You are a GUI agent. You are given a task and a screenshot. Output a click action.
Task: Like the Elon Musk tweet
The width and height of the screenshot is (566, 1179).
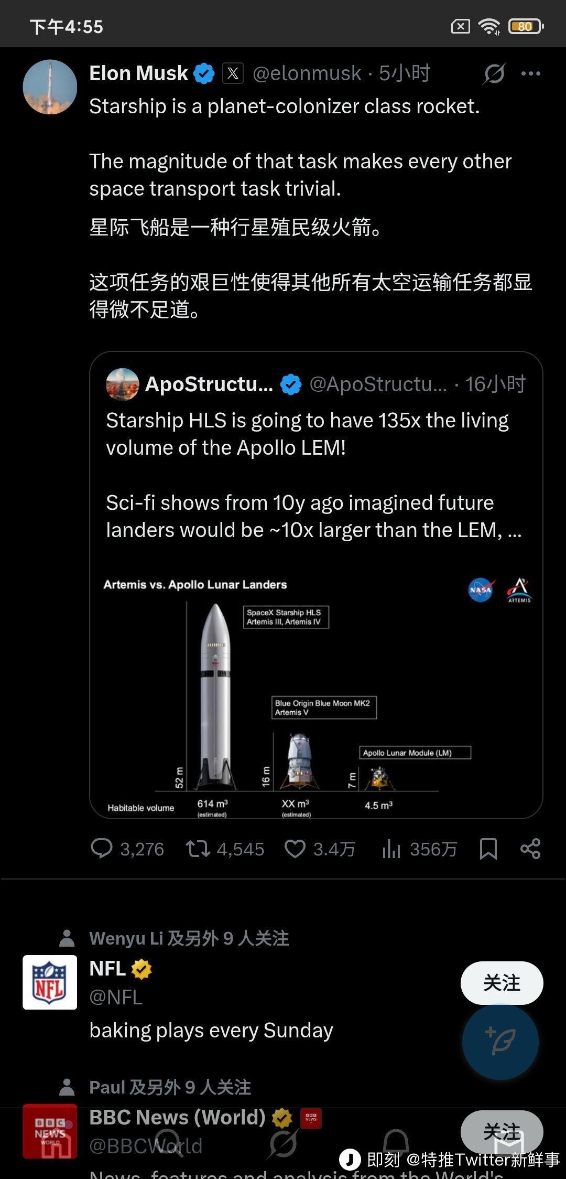point(295,849)
